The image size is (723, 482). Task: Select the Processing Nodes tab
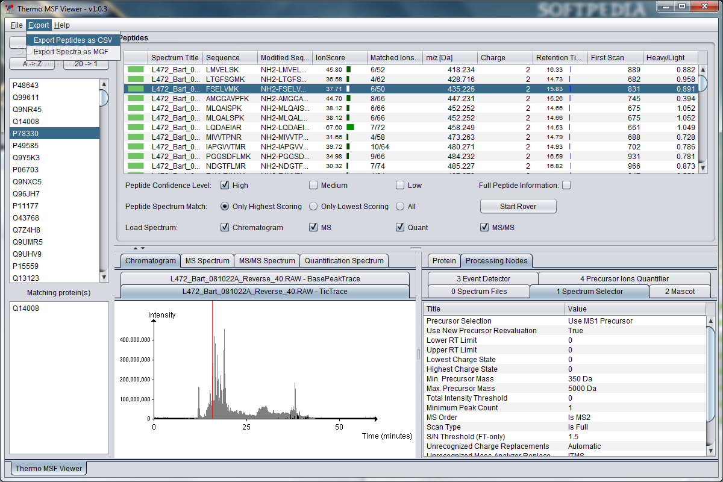[496, 261]
